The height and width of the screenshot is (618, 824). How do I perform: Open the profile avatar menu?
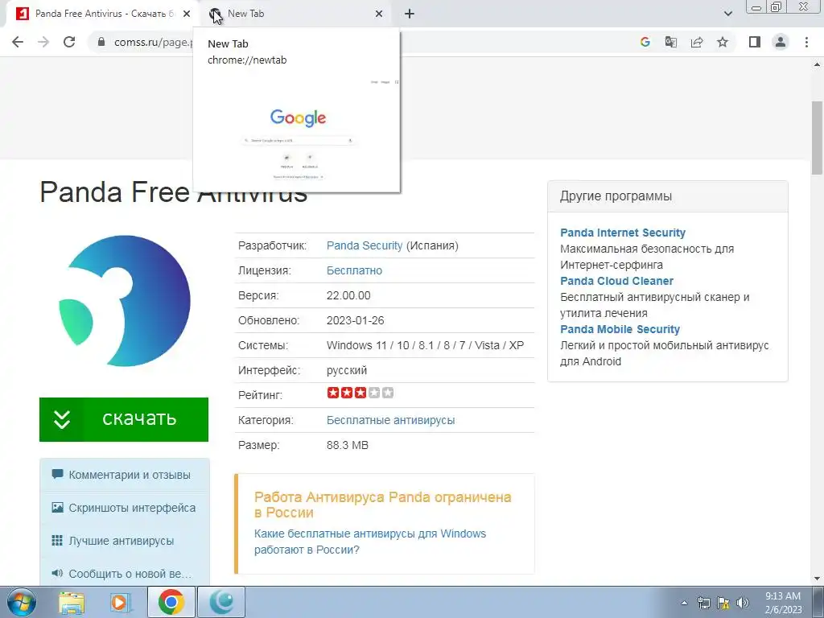tap(781, 42)
